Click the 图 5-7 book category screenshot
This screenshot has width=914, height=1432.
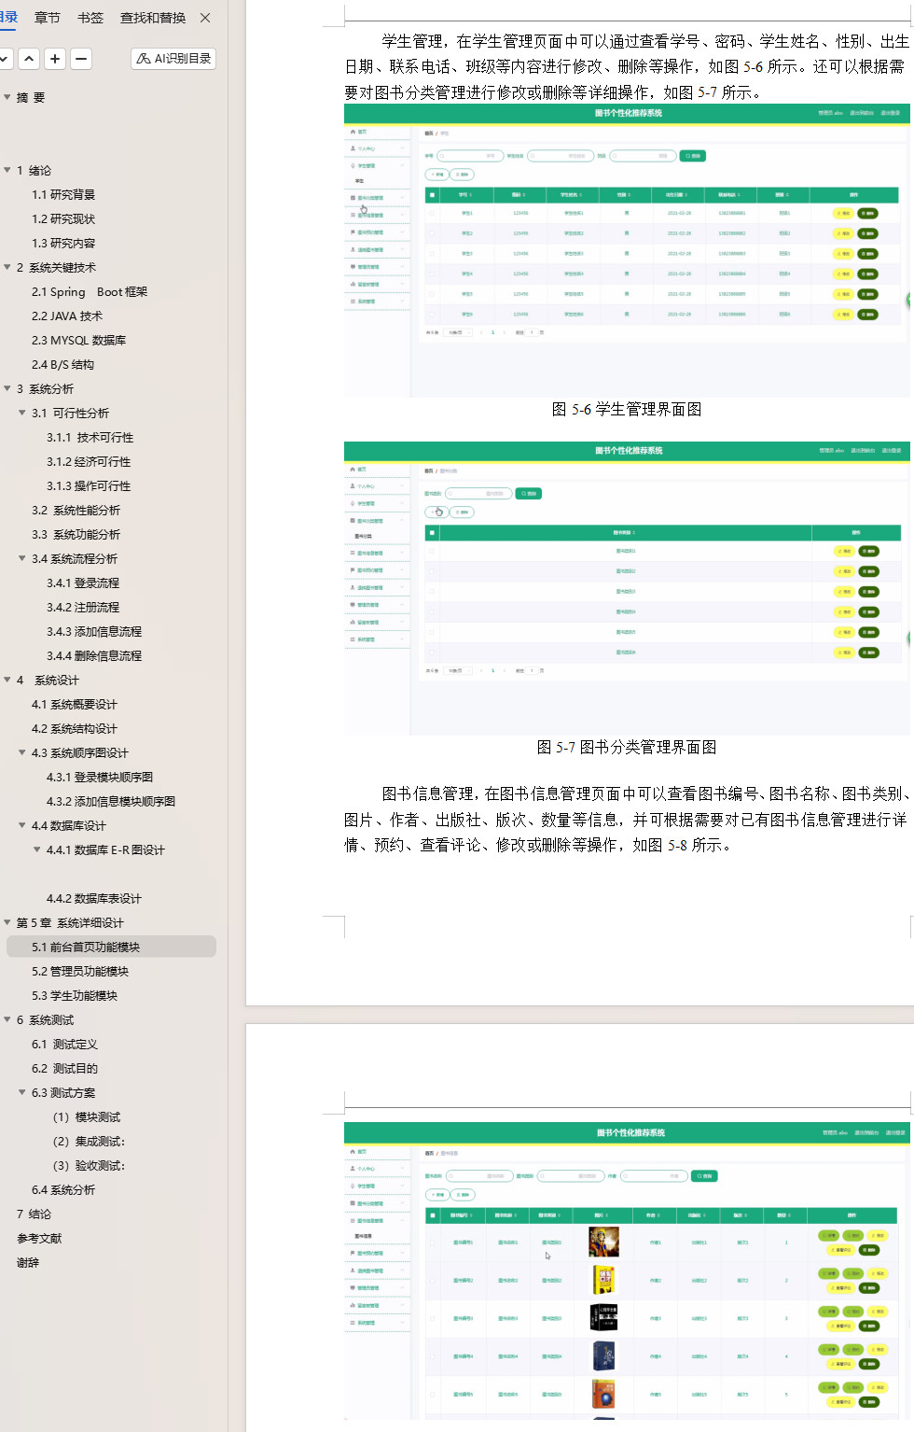(x=627, y=588)
